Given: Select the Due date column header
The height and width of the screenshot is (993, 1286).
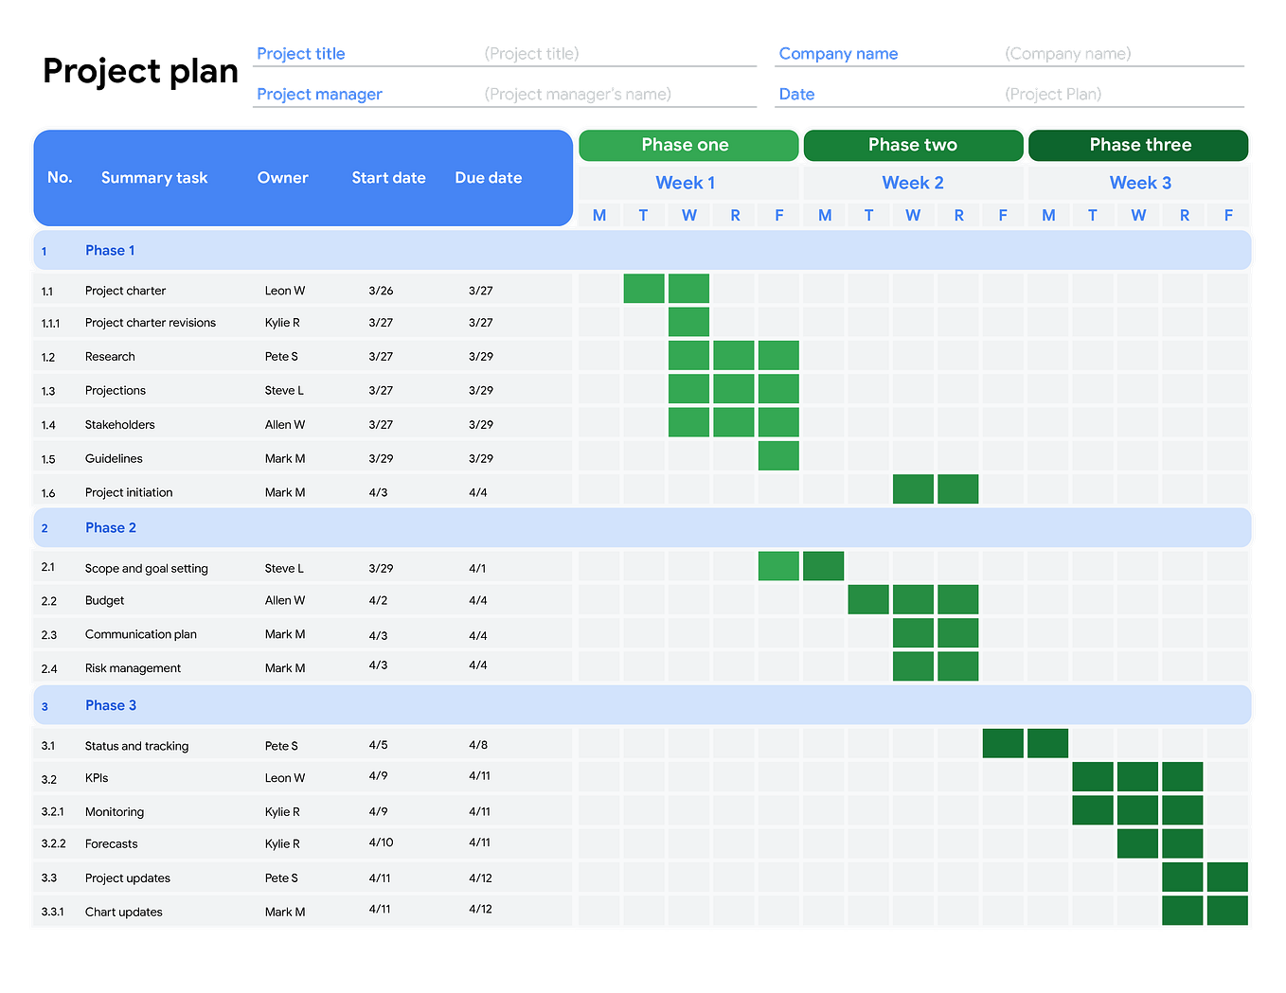Looking at the screenshot, I should pos(488,177).
